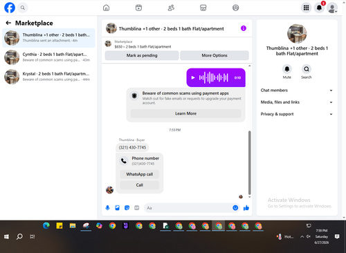
Task: Open the Friends icon in top navigation
Action: tap(171, 8)
